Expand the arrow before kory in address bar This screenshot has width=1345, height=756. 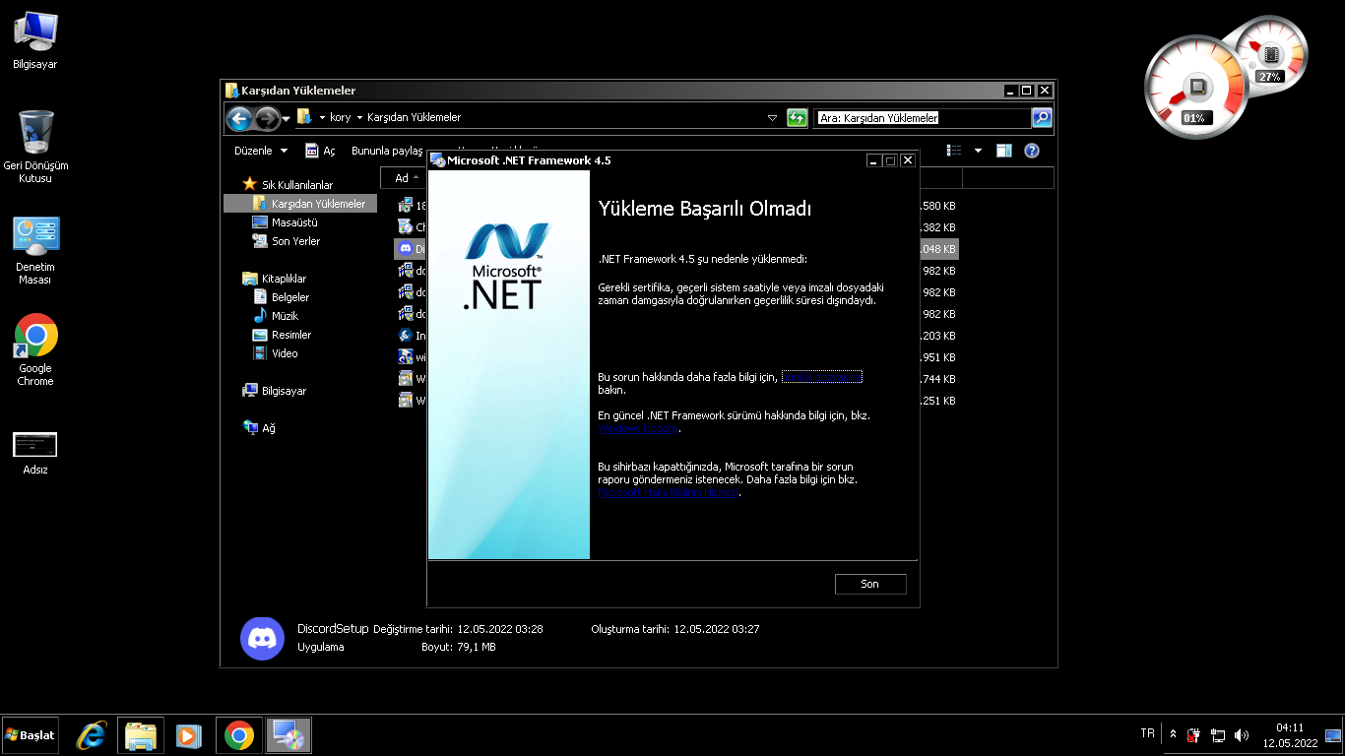[x=322, y=117]
